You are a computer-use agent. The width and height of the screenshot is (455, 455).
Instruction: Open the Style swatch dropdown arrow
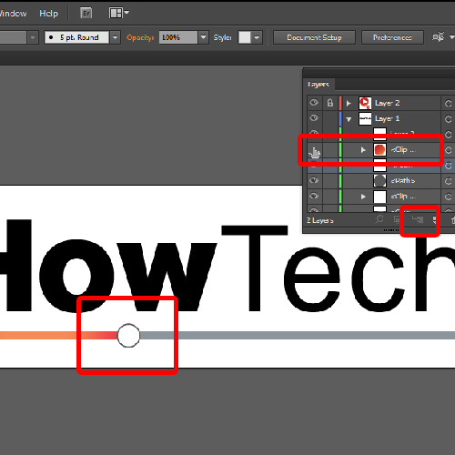coord(257,37)
